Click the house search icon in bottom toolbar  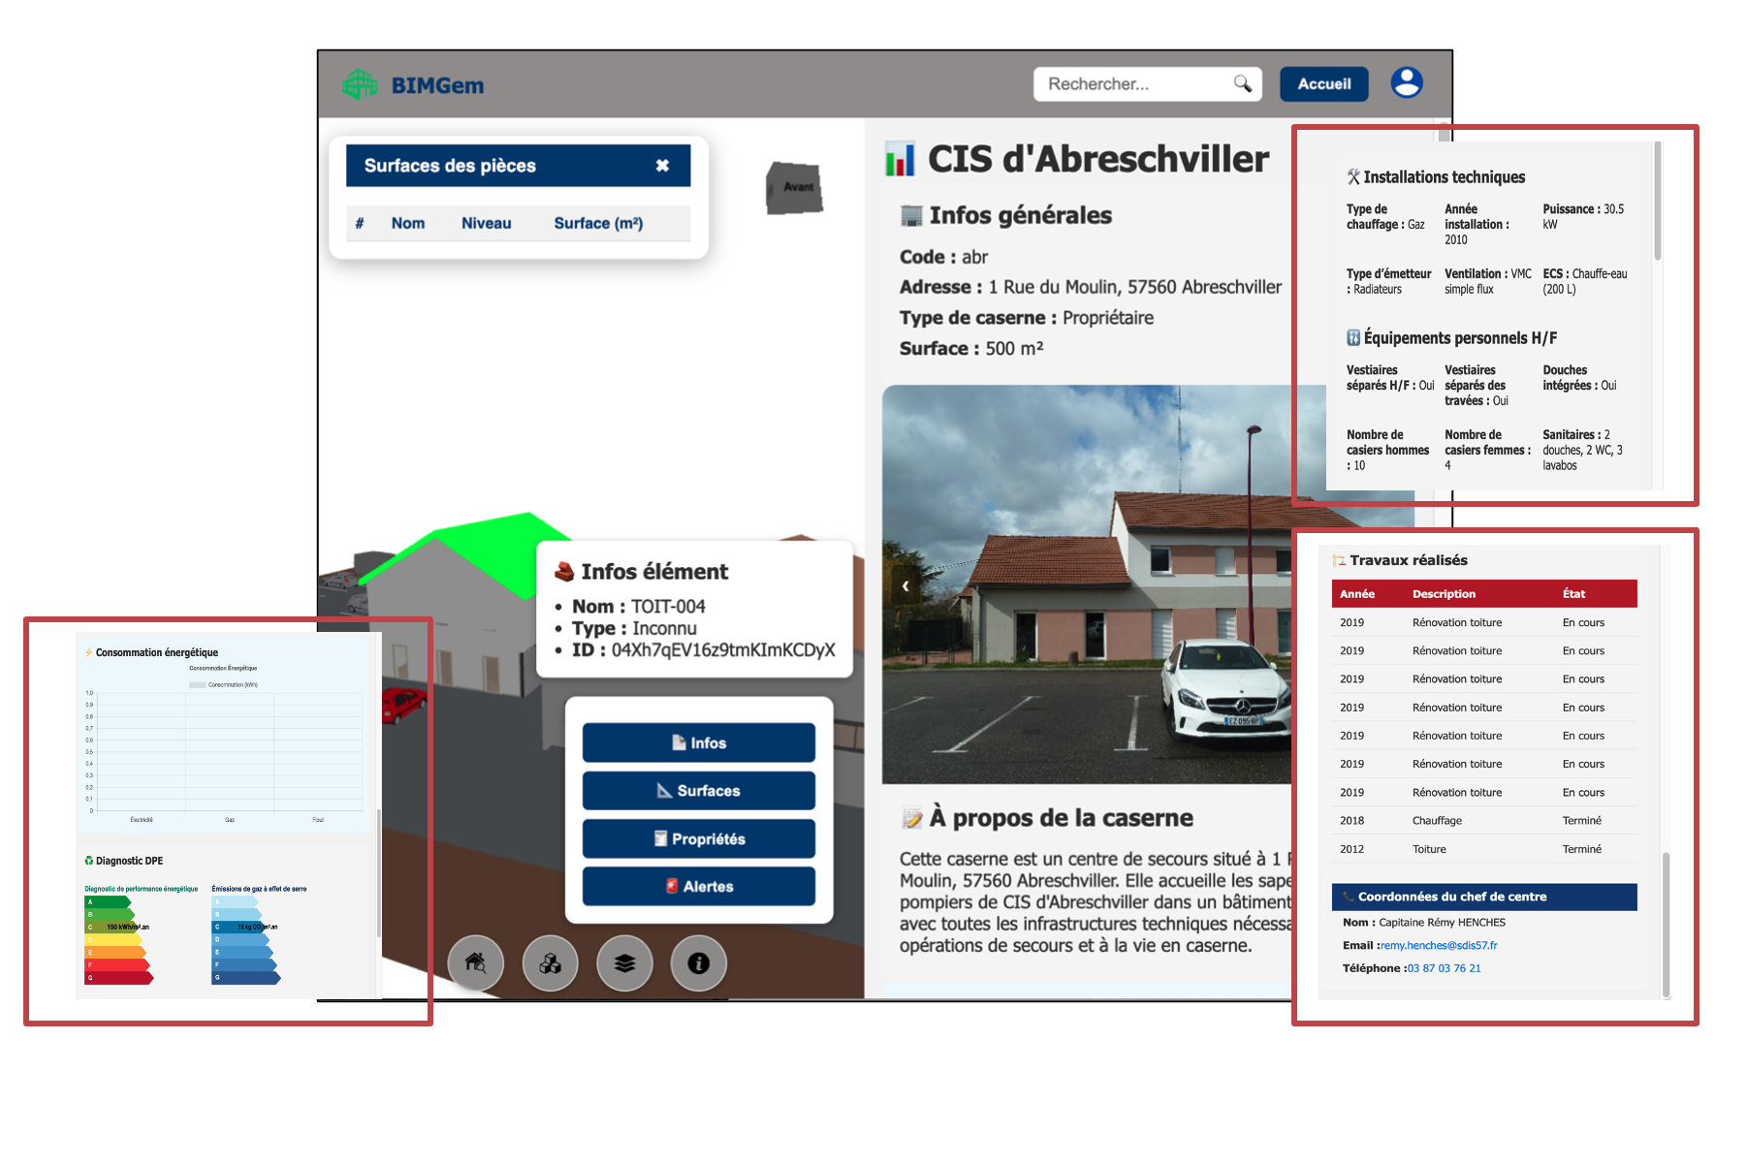pyautogui.click(x=475, y=962)
